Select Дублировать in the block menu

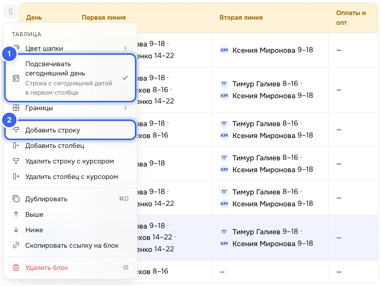70,199
